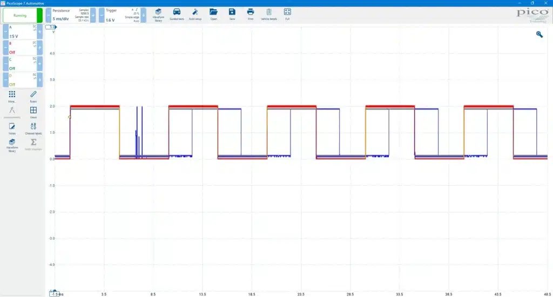The image size is (553, 297).
Task: Decrease channel A range with minus
Action: (x=5, y=32)
